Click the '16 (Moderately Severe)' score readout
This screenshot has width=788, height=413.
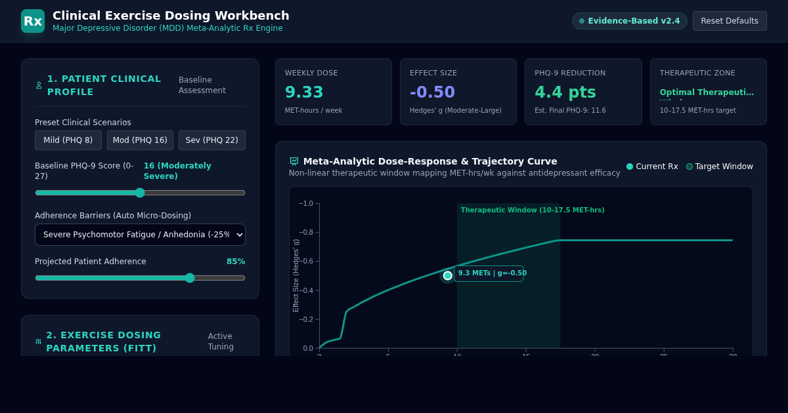coord(177,171)
